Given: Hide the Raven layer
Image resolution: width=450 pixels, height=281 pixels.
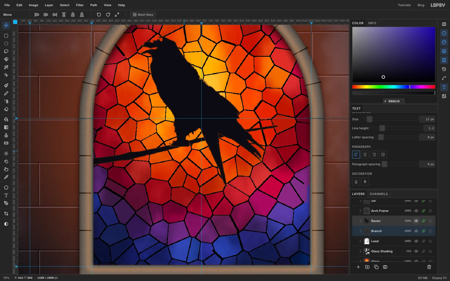Looking at the screenshot, I should click(416, 221).
